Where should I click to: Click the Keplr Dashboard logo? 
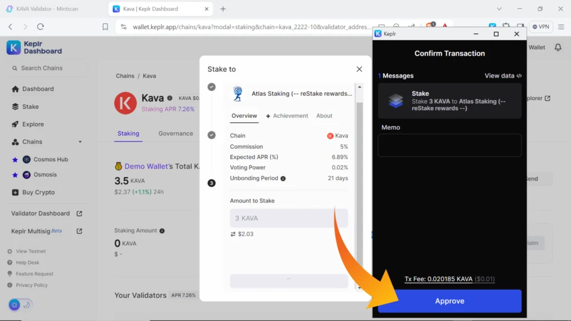(34, 47)
